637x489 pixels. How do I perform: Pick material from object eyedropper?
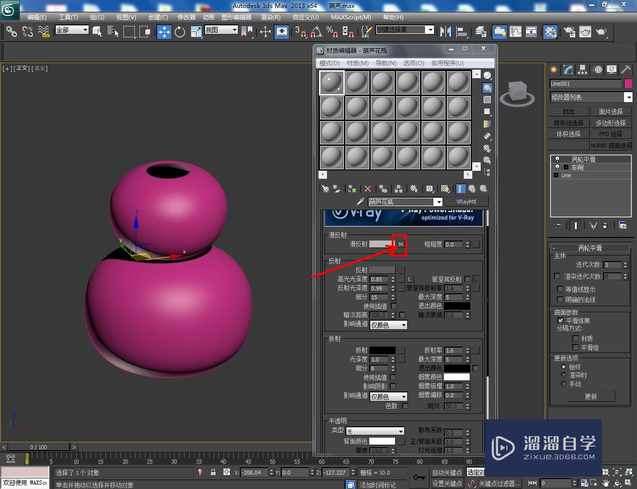click(360, 202)
